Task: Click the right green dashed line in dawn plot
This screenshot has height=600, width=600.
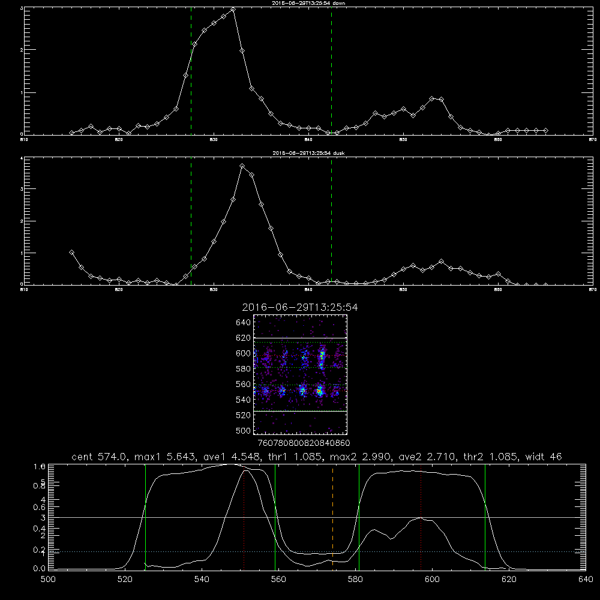Action: 331,71
